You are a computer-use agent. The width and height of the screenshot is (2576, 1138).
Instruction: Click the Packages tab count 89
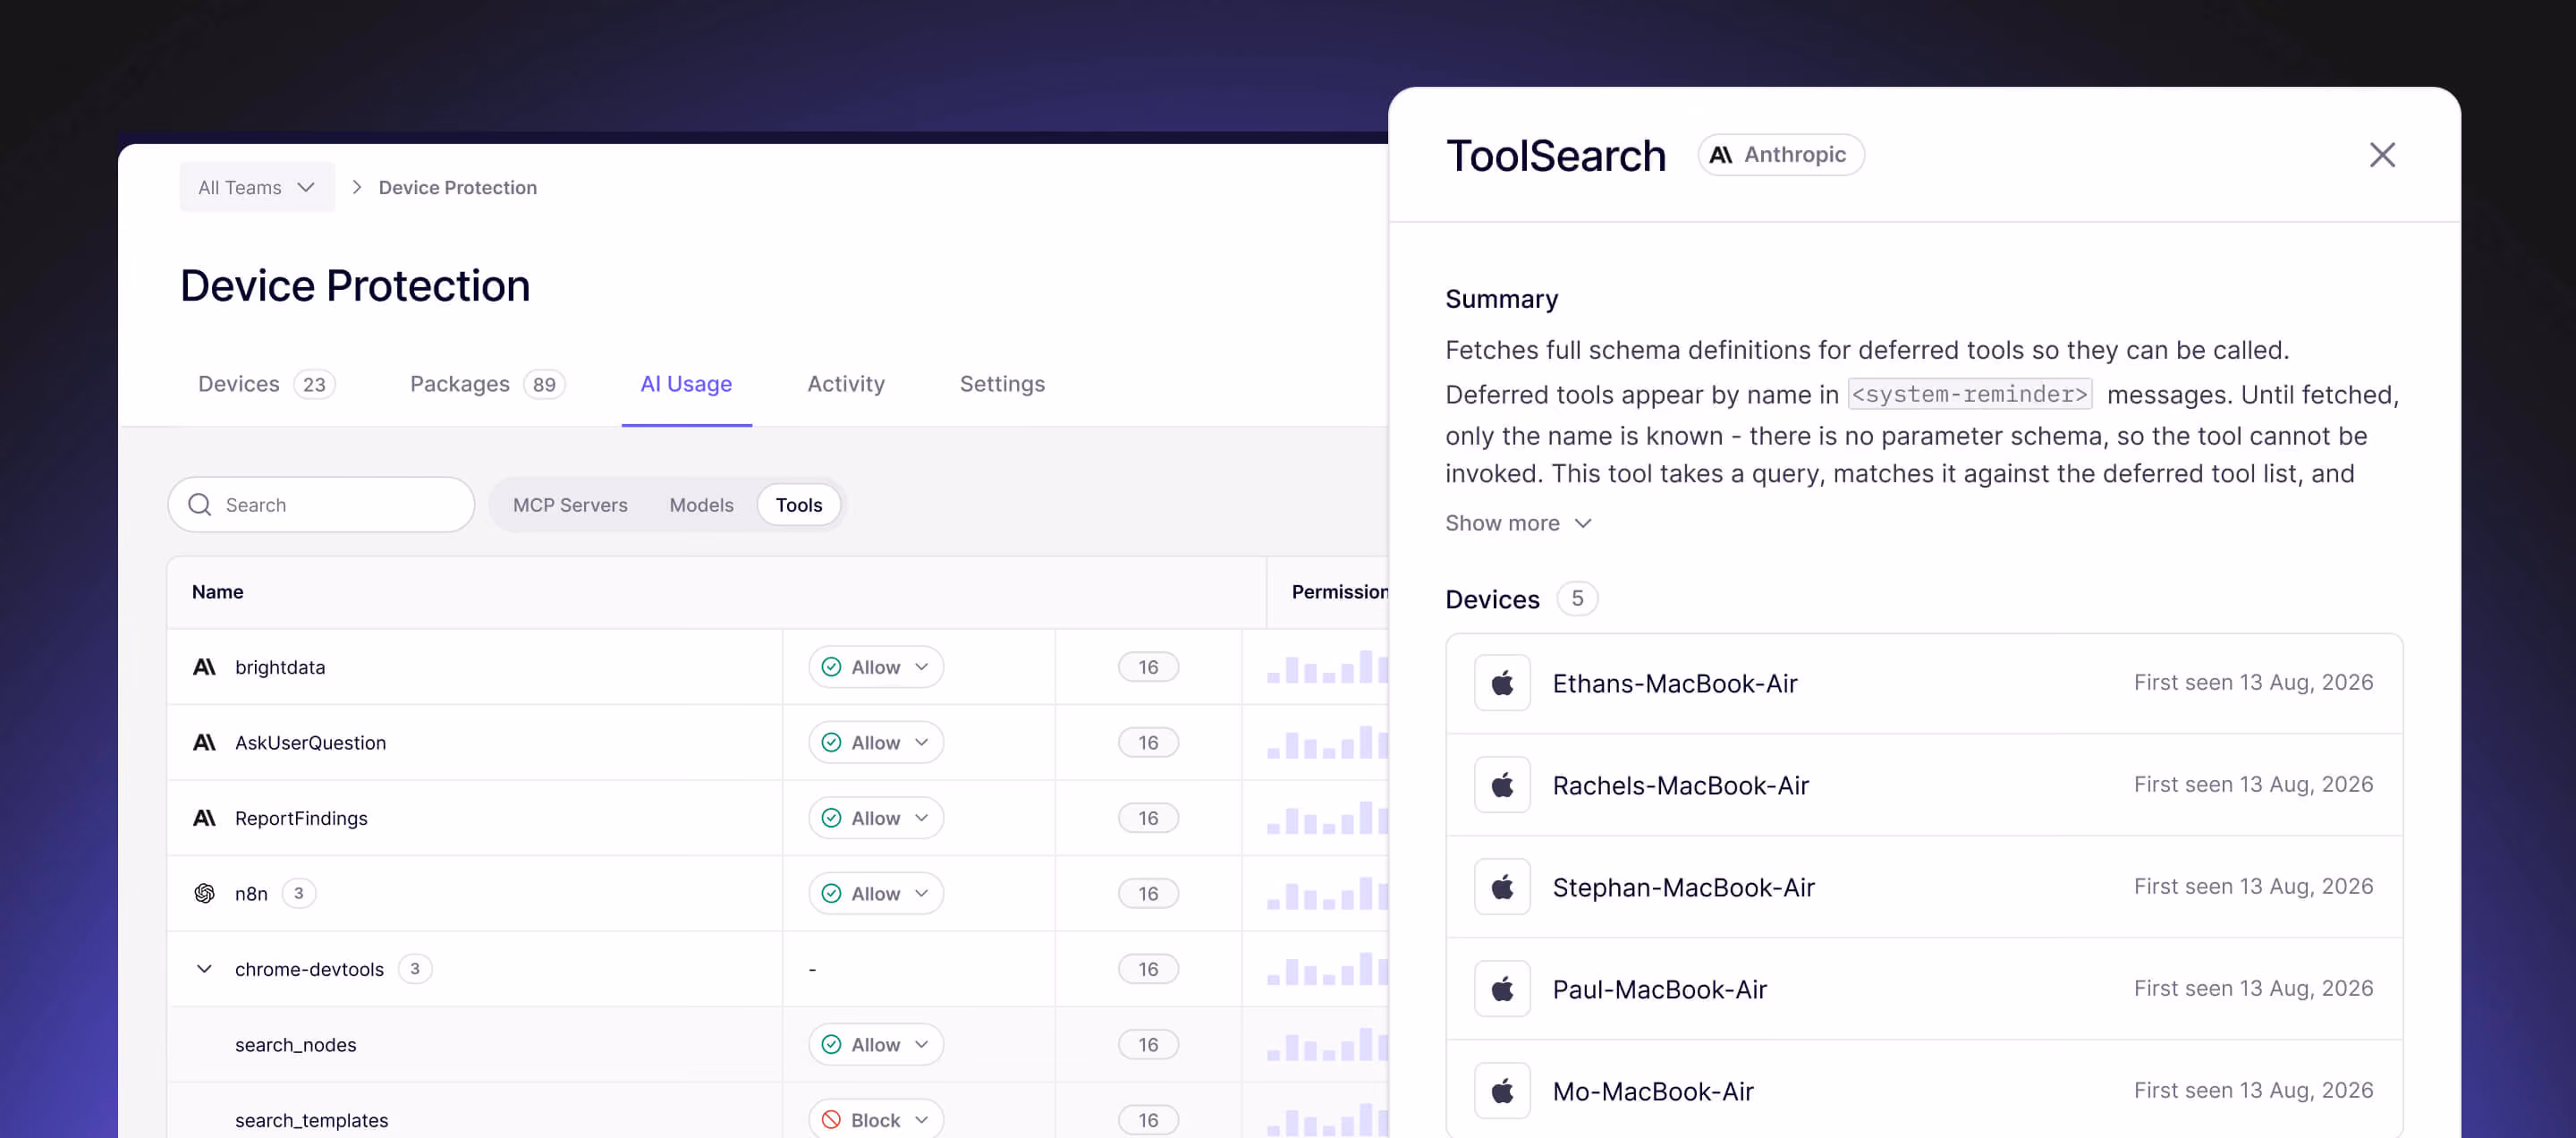[x=544, y=384]
